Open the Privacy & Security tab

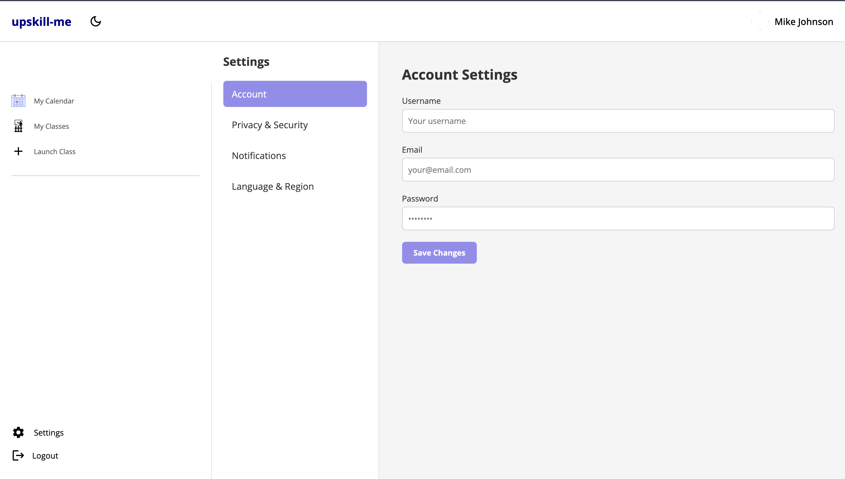click(270, 125)
